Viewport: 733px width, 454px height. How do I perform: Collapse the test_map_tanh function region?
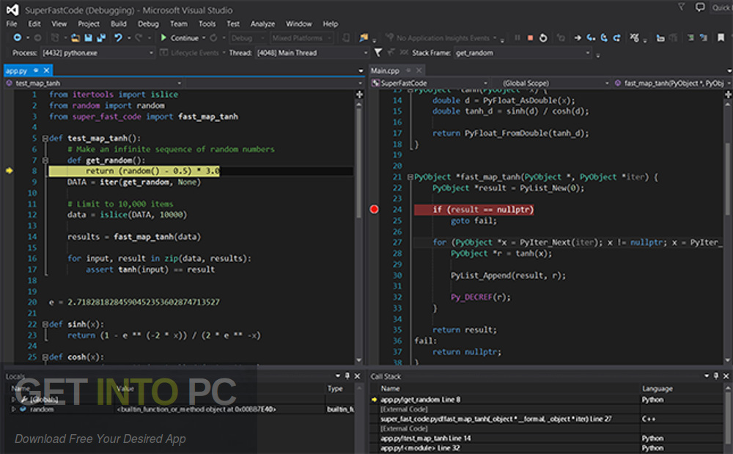click(x=45, y=138)
